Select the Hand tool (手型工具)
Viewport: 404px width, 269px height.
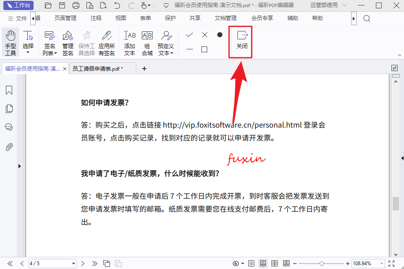[x=10, y=43]
